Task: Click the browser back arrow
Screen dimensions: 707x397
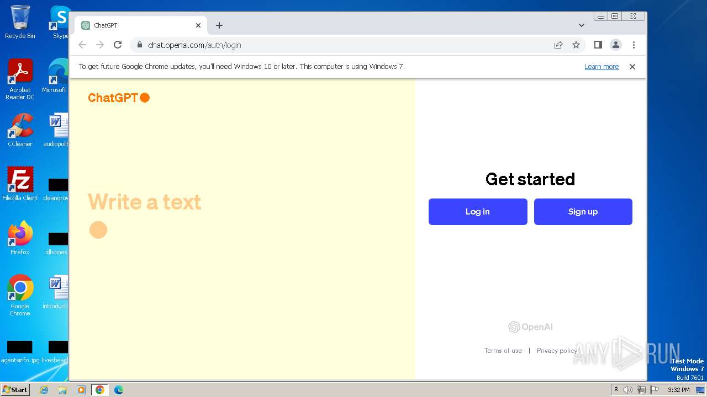Action: tap(82, 45)
